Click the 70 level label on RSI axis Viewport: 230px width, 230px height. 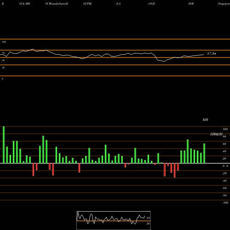click(x=3, y=53)
